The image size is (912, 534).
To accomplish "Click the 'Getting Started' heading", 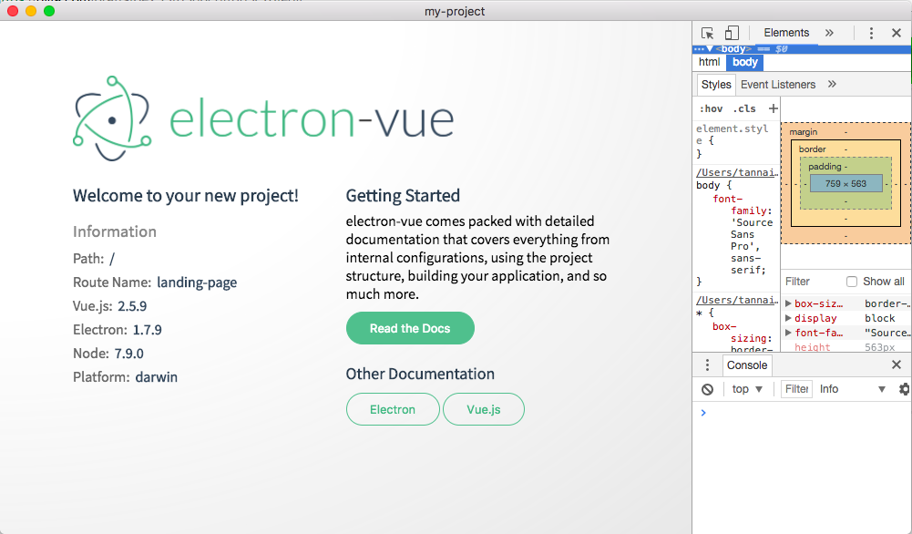I will 403,196.
